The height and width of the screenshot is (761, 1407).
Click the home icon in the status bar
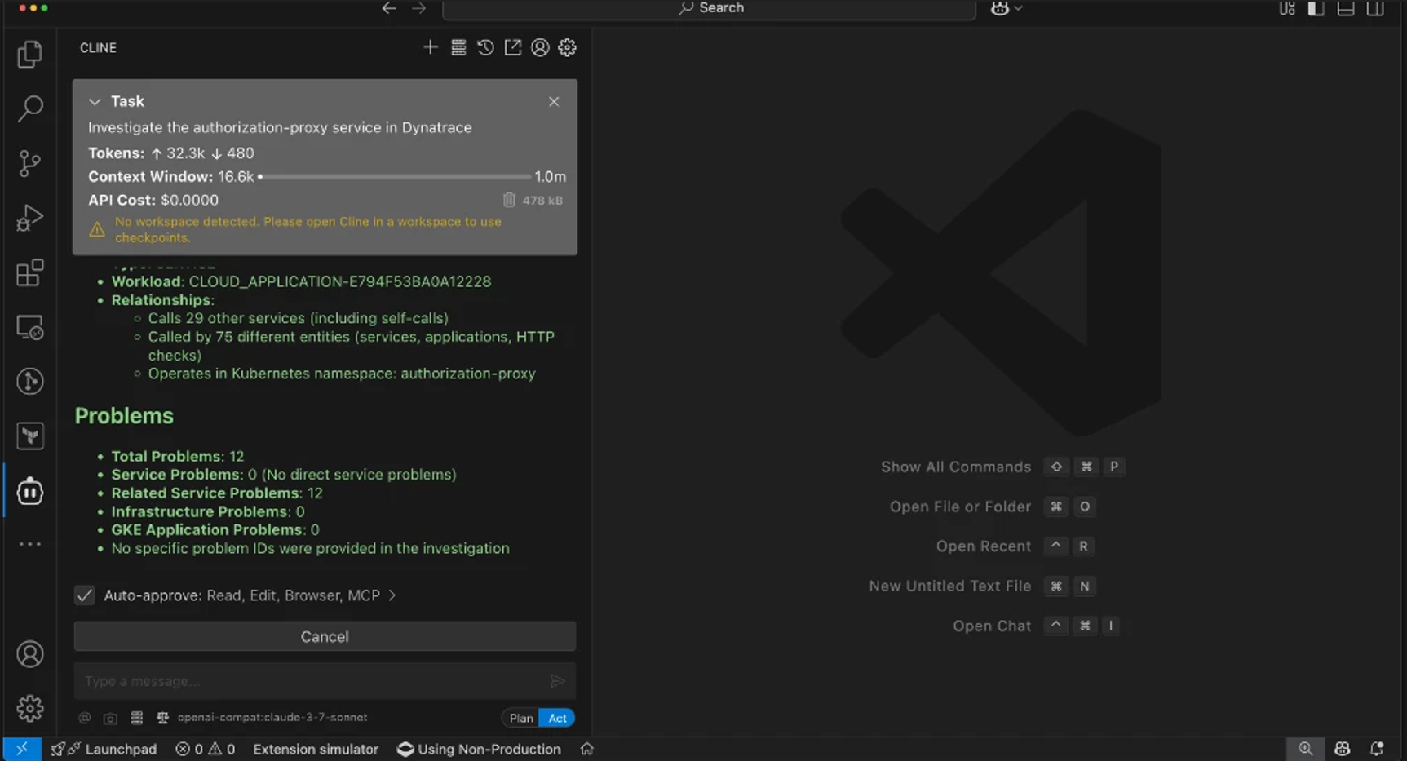pos(586,749)
